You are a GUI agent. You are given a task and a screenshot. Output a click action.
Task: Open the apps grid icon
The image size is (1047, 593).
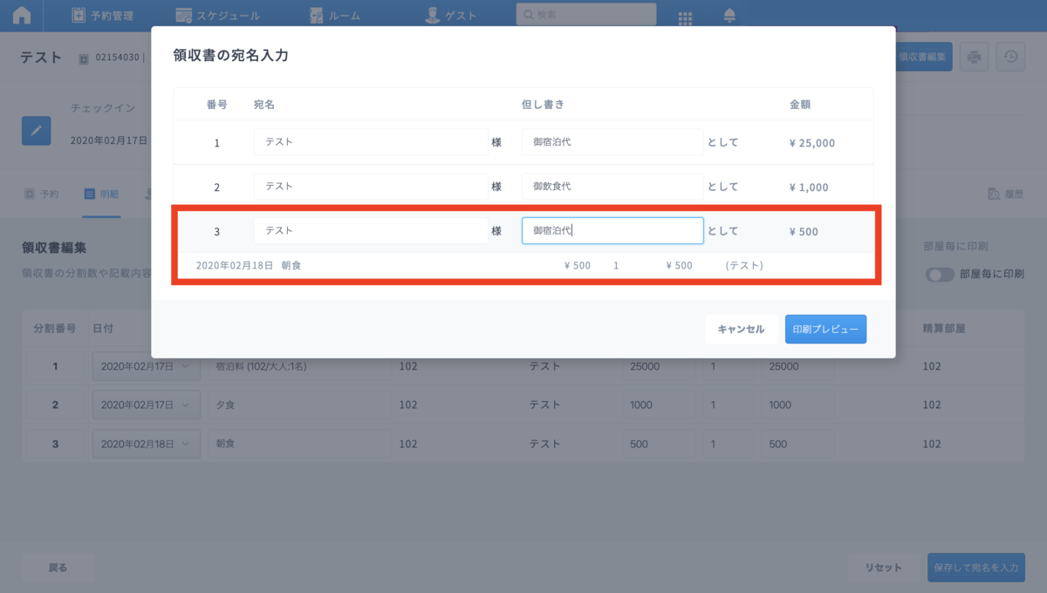685,17
